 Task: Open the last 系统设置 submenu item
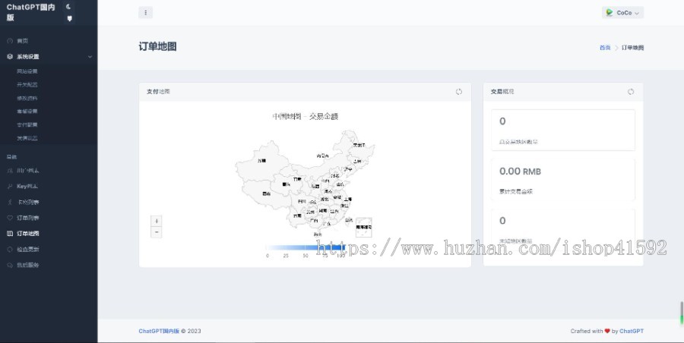pos(27,137)
